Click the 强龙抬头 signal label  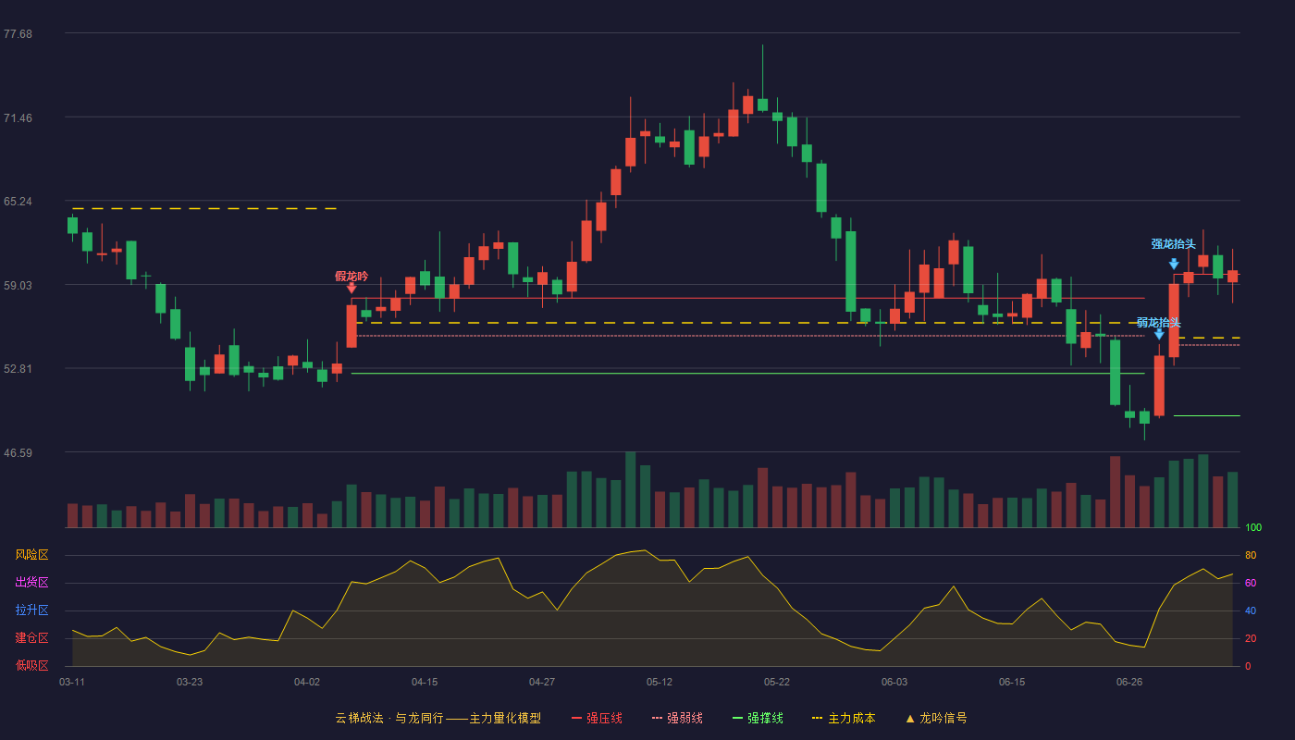[1174, 244]
